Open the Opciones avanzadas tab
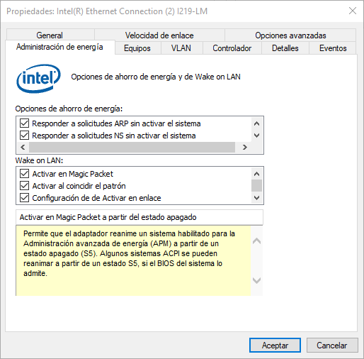The width and height of the screenshot is (364, 359). click(x=290, y=35)
